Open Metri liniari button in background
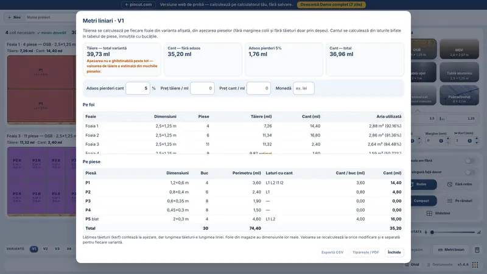Viewport: 487px width, 274px height. tap(451, 250)
